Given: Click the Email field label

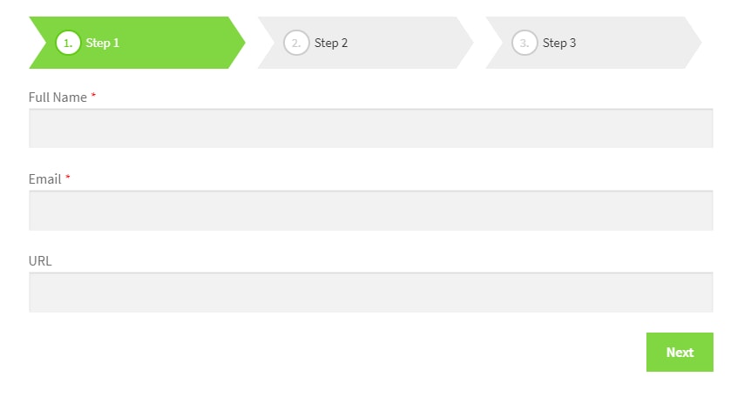Looking at the screenshot, I should coord(45,178).
